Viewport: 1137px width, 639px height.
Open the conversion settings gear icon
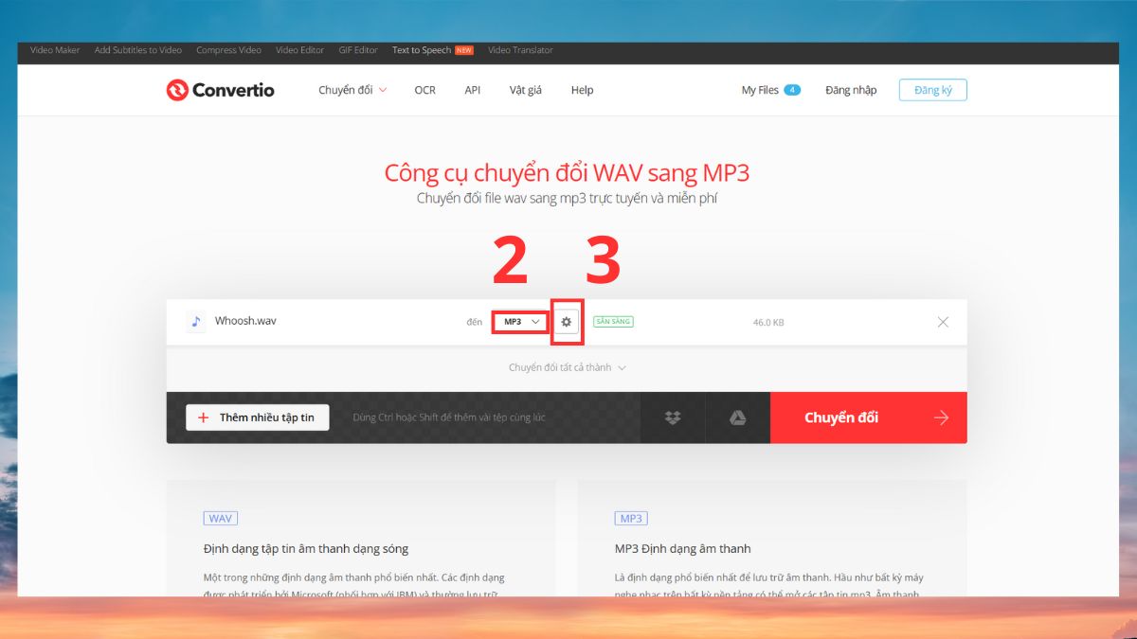click(567, 322)
